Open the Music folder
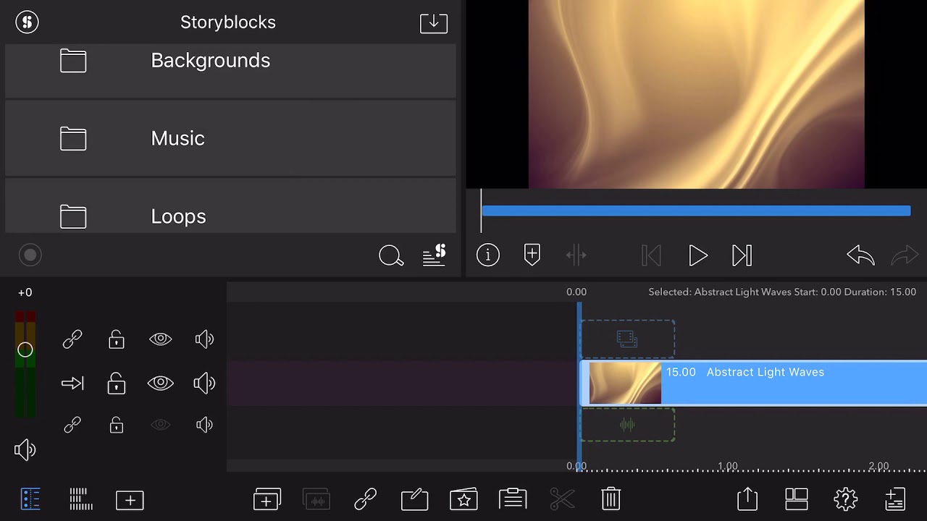This screenshot has height=521, width=927. (230, 138)
